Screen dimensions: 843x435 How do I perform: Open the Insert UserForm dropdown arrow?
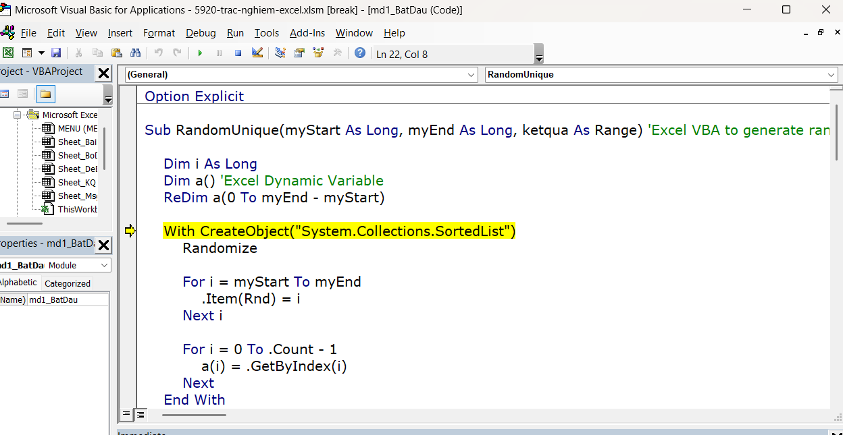tap(41, 53)
